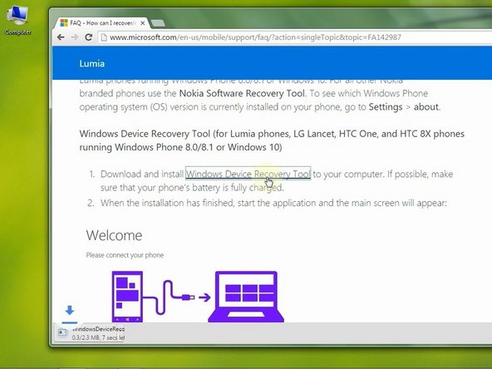Click the Microsoft logo favicon on the tab
The height and width of the screenshot is (369, 492).
click(x=64, y=22)
